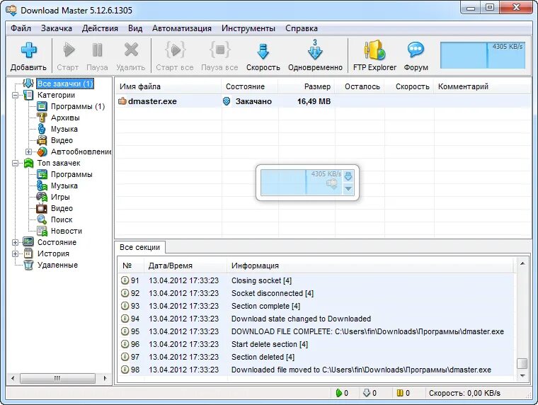538x405 pixels.
Task: Click the Старт play toolbar icon
Action: [69, 50]
